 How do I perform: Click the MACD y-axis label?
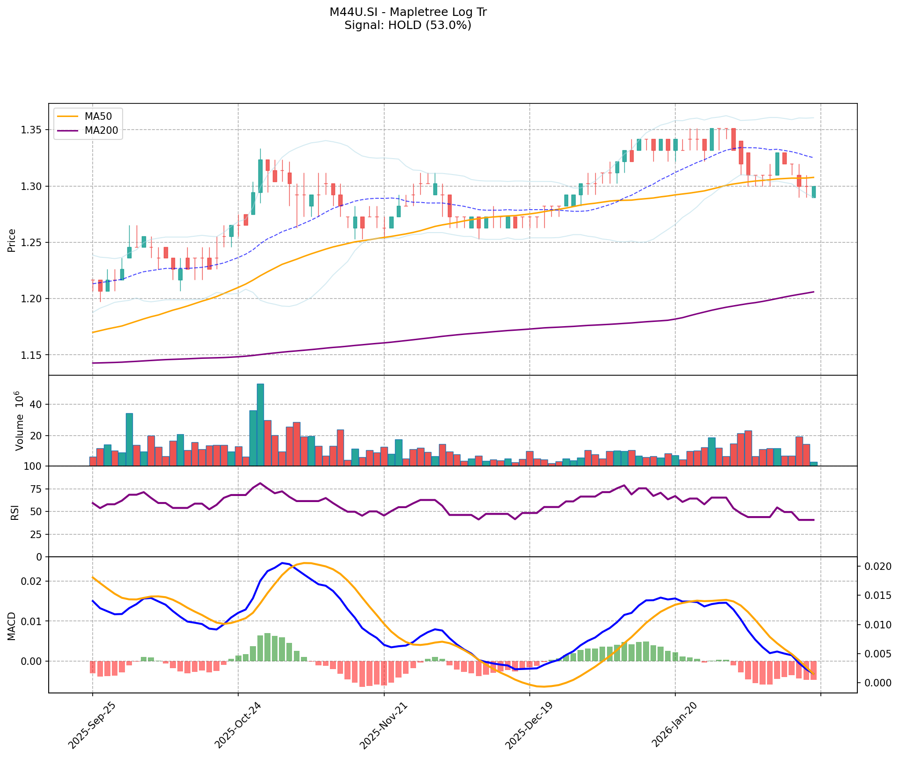pyautogui.click(x=12, y=626)
